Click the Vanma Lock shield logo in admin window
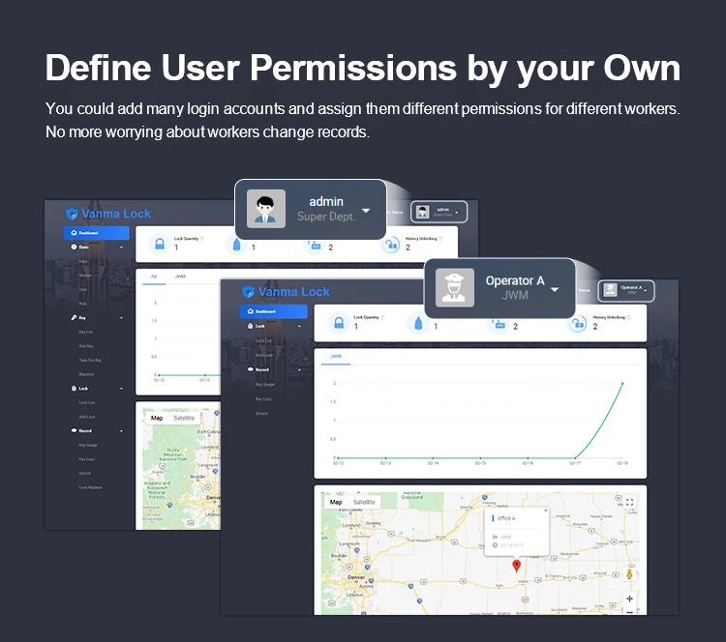The image size is (726, 642). 72,214
